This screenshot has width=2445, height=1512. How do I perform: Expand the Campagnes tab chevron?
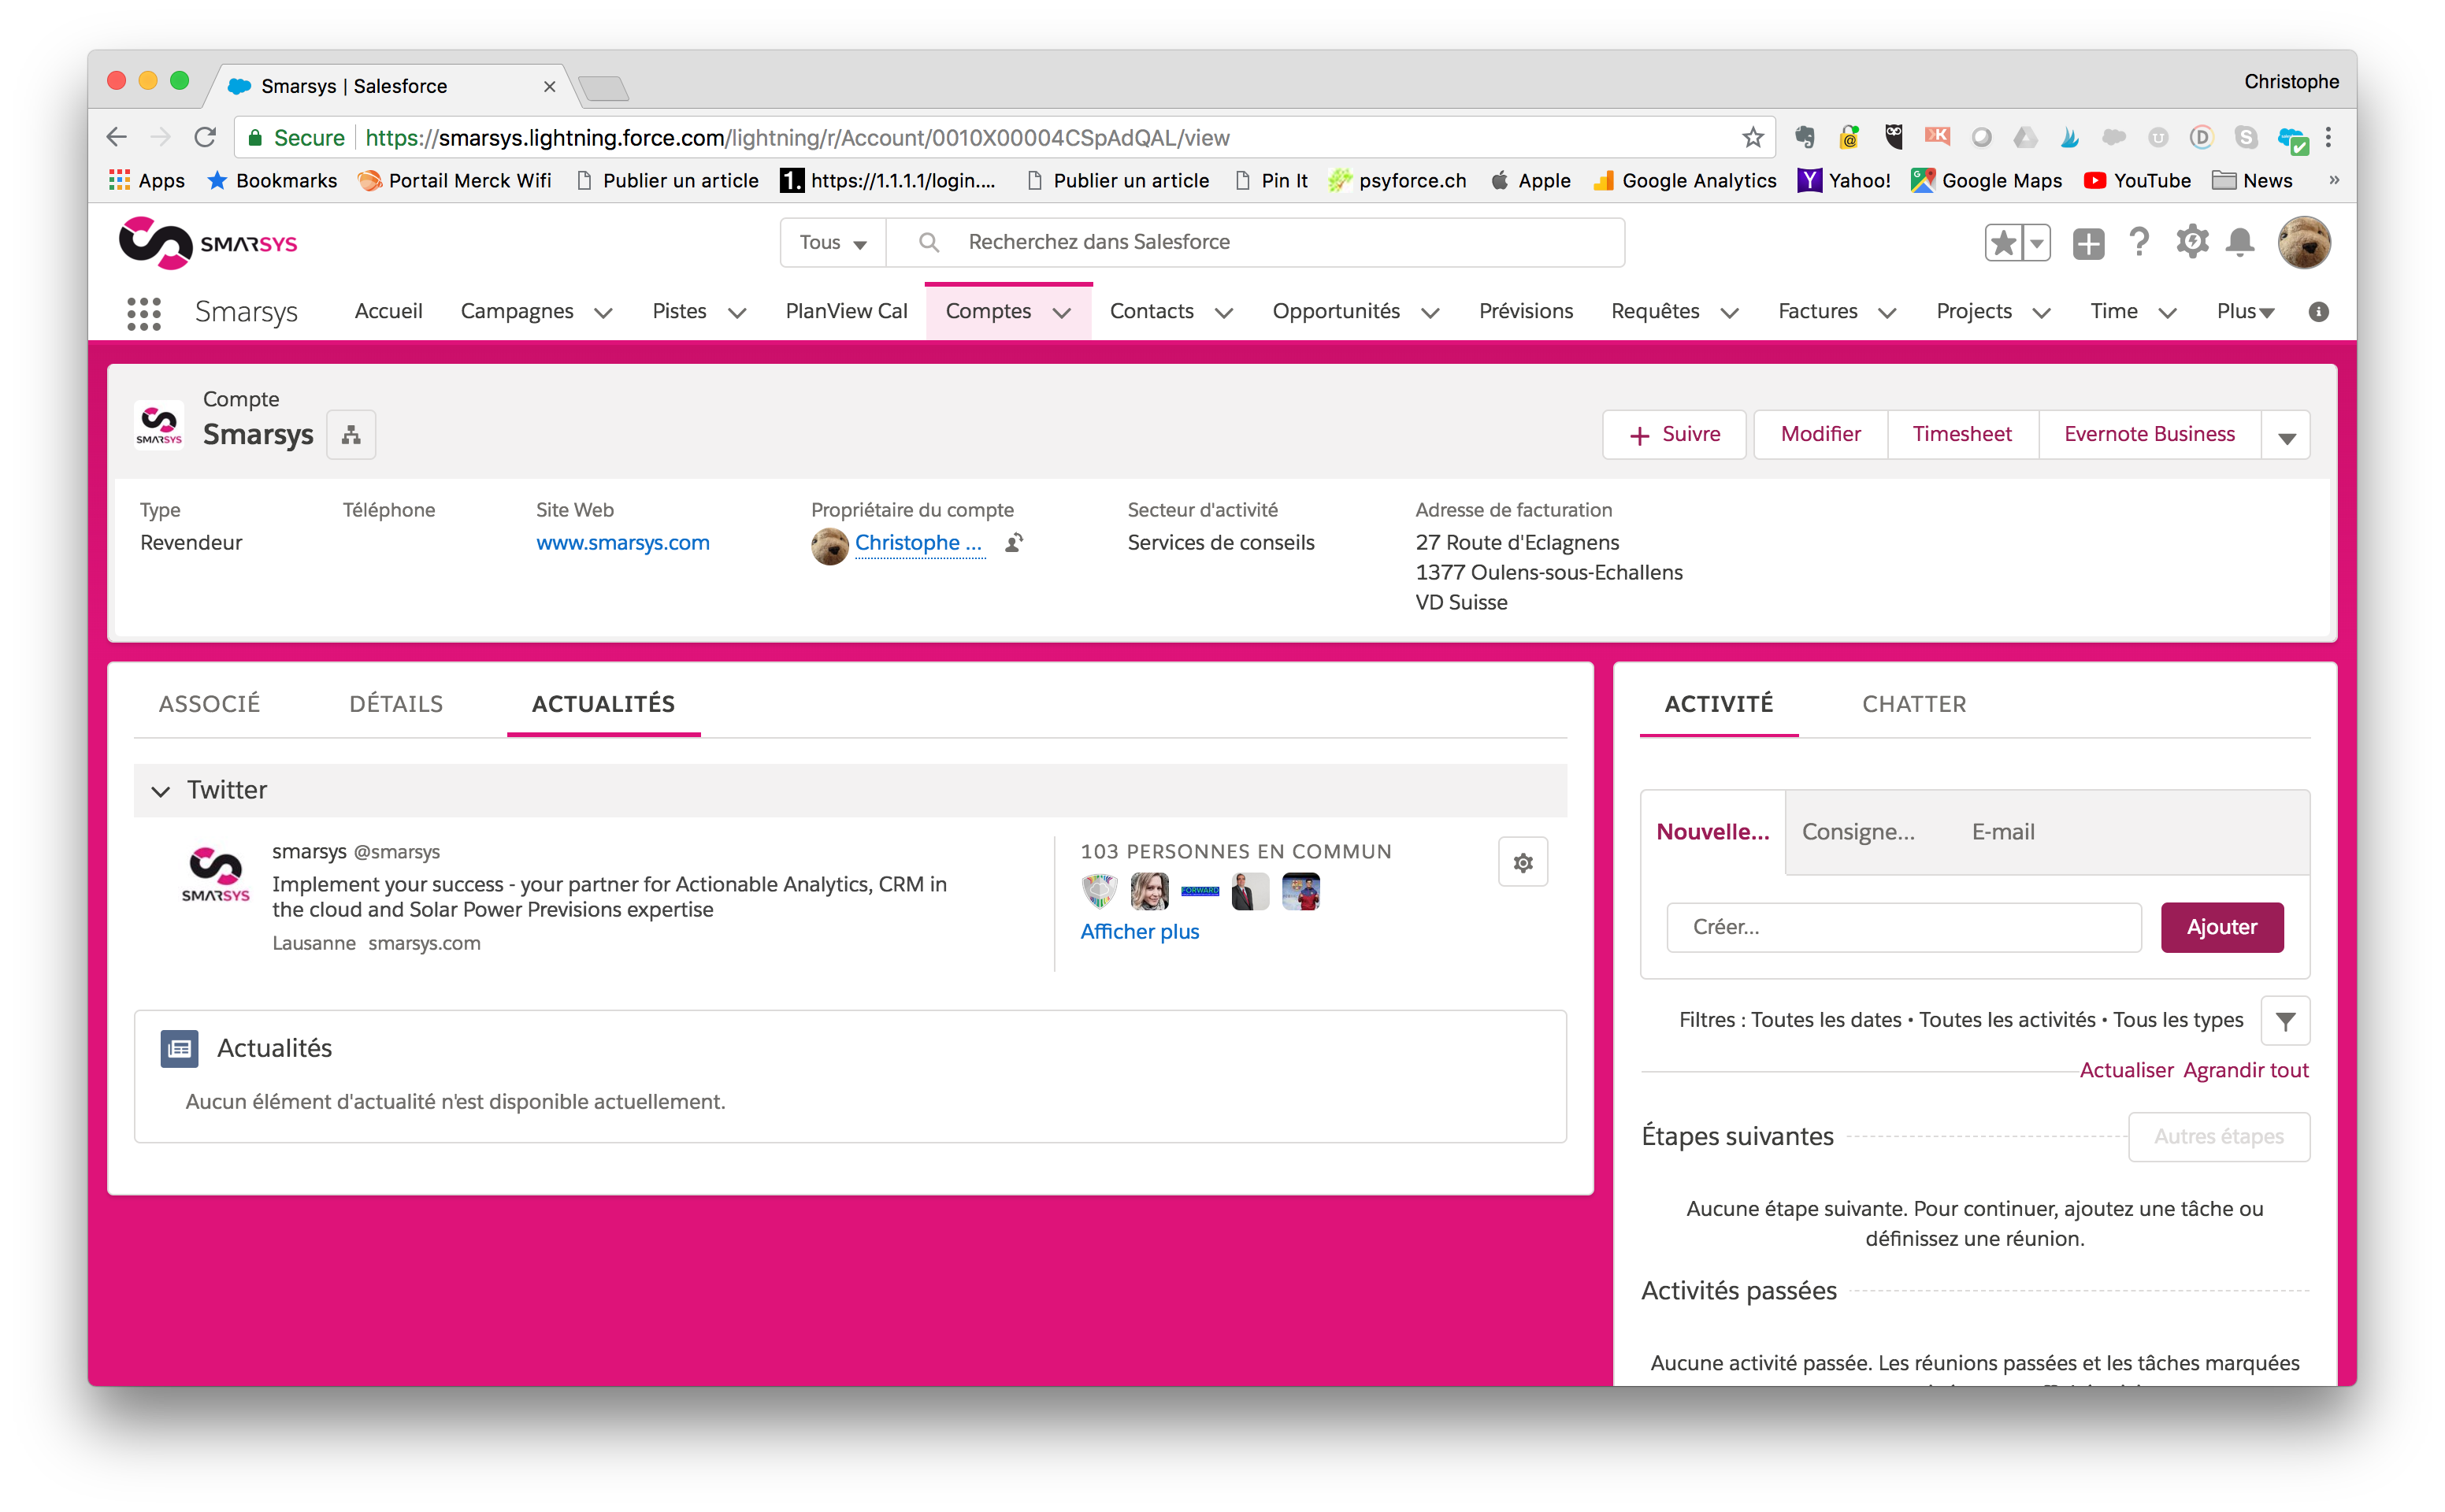click(x=603, y=313)
